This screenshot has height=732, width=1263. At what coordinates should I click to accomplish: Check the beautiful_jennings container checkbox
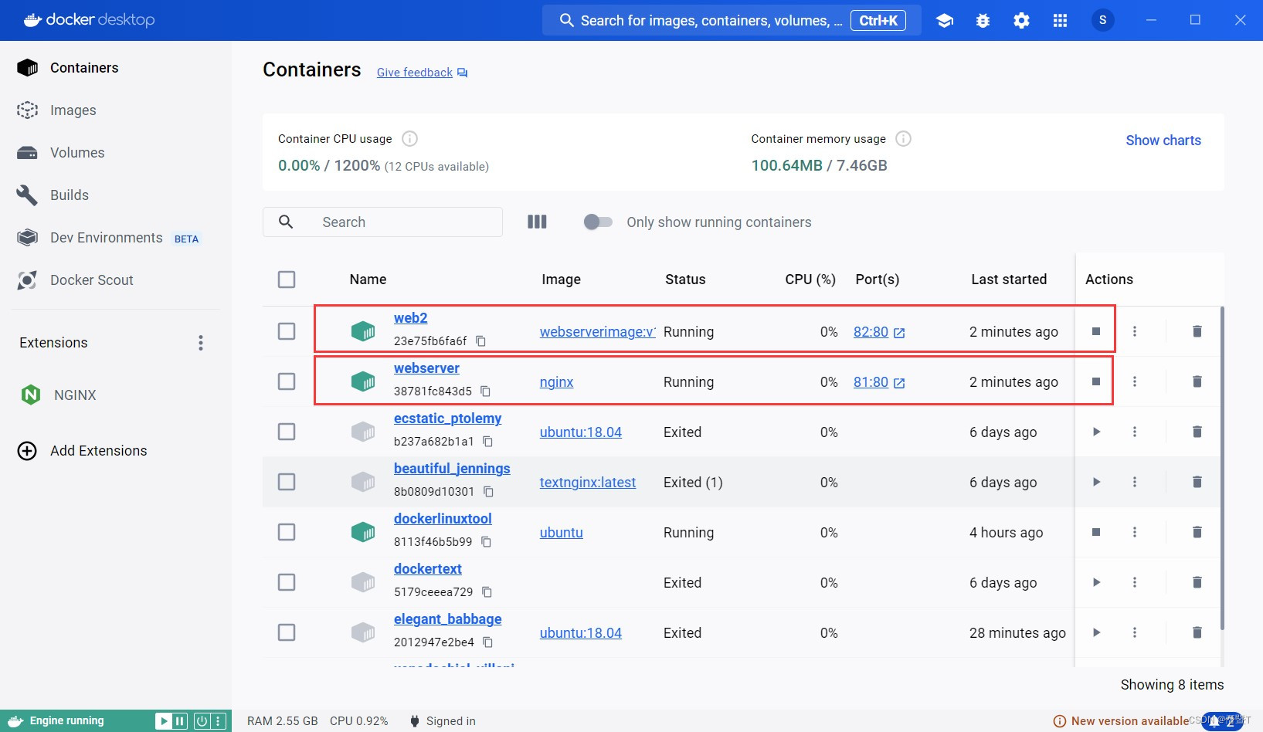pyautogui.click(x=287, y=482)
